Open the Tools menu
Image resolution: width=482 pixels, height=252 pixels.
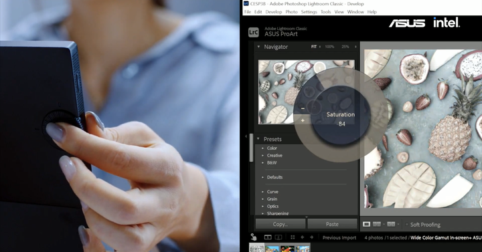(326, 11)
